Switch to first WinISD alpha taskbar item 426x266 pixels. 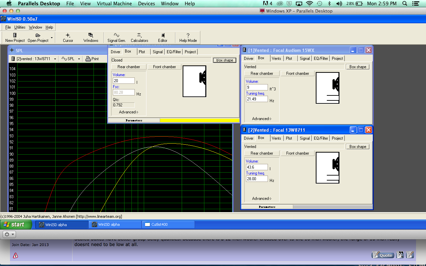(x=62, y=224)
